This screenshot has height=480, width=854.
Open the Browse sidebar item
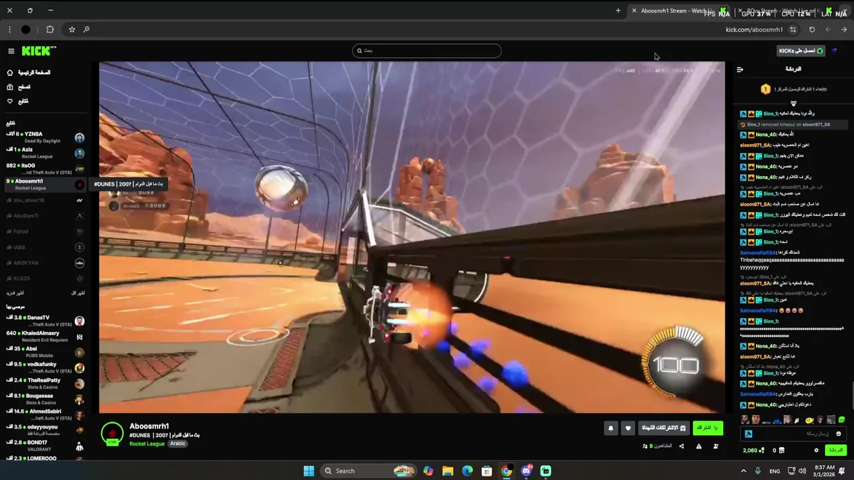click(19, 87)
